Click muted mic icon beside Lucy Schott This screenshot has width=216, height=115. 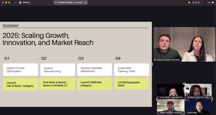[159, 97]
